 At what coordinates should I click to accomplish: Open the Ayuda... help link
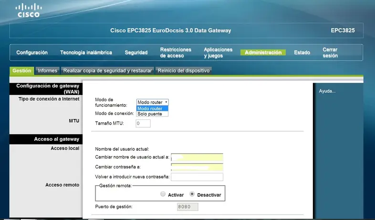point(327,91)
